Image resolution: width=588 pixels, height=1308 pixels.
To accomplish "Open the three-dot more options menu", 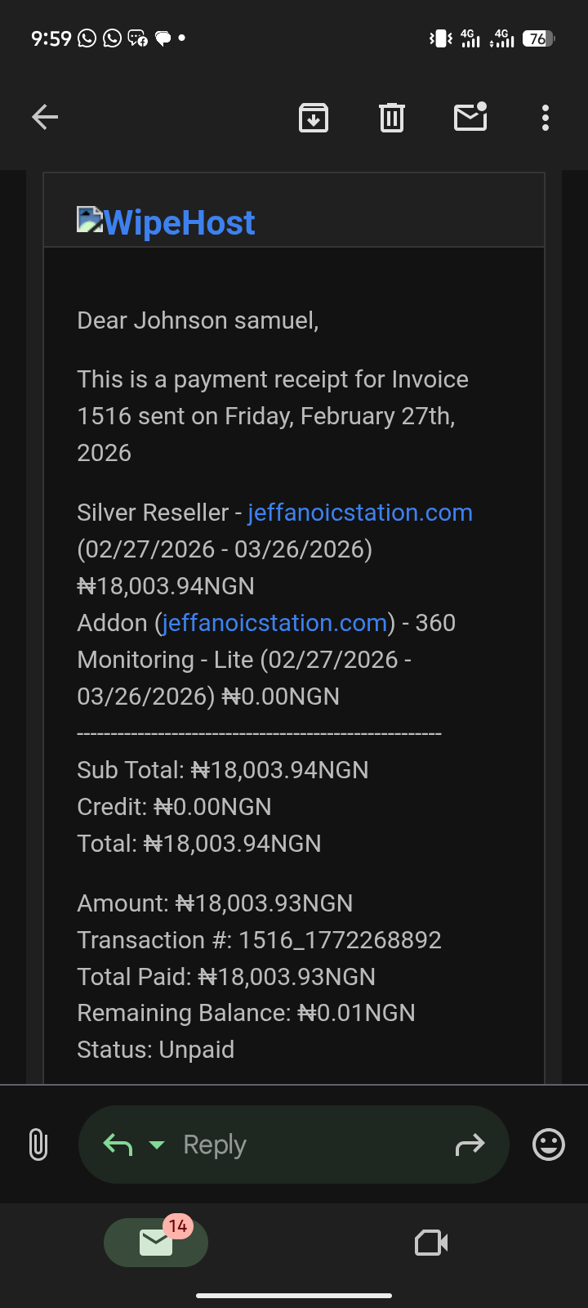I will (546, 118).
